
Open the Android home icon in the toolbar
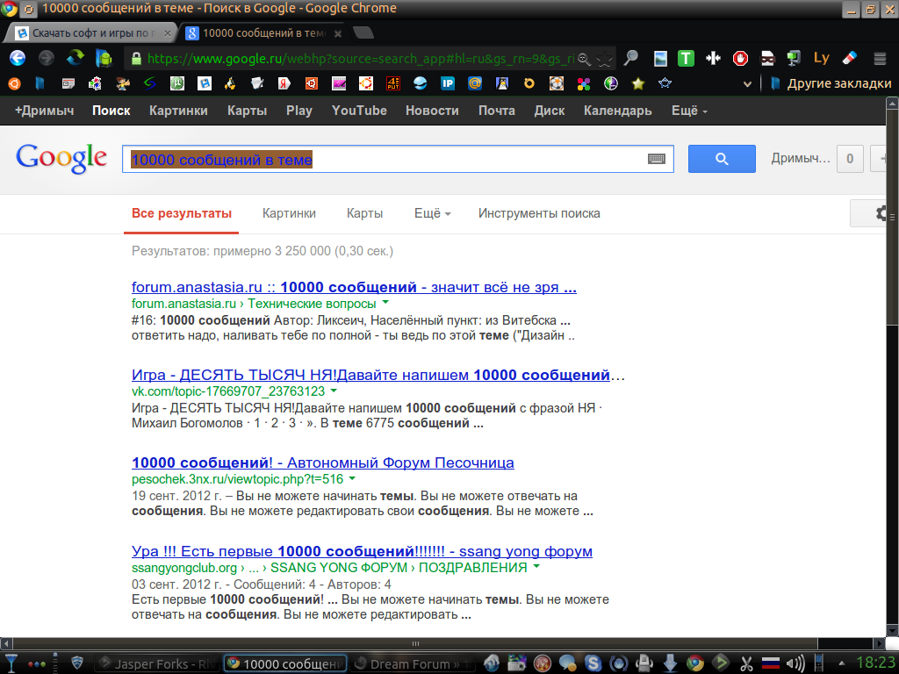point(104,58)
